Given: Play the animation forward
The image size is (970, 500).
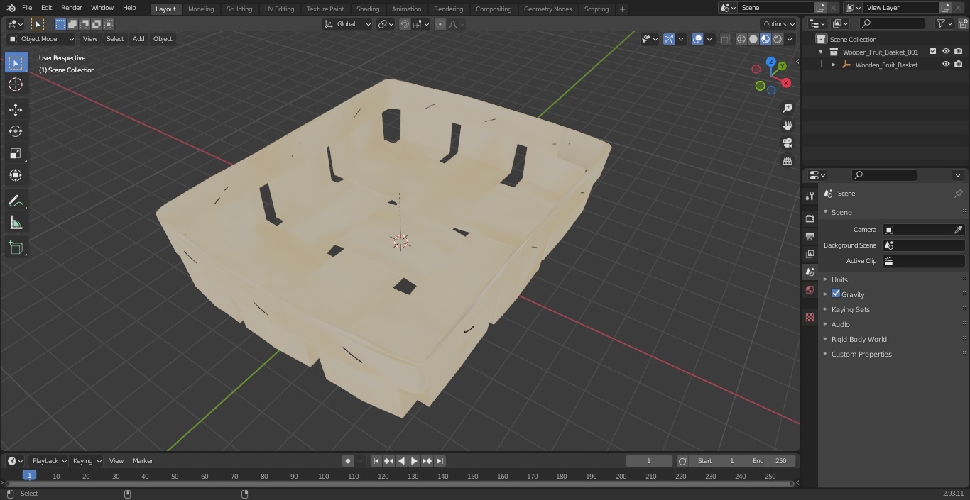Looking at the screenshot, I should (415, 461).
